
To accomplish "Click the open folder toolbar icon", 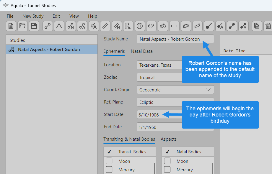I will coord(22,26).
